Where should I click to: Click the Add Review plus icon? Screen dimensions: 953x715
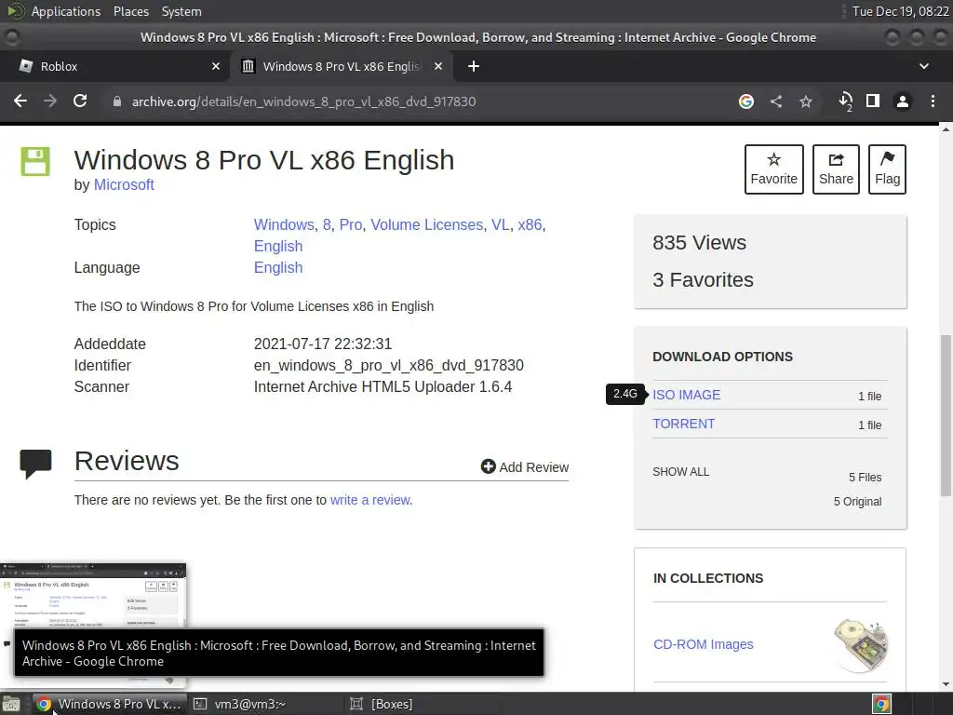[488, 466]
